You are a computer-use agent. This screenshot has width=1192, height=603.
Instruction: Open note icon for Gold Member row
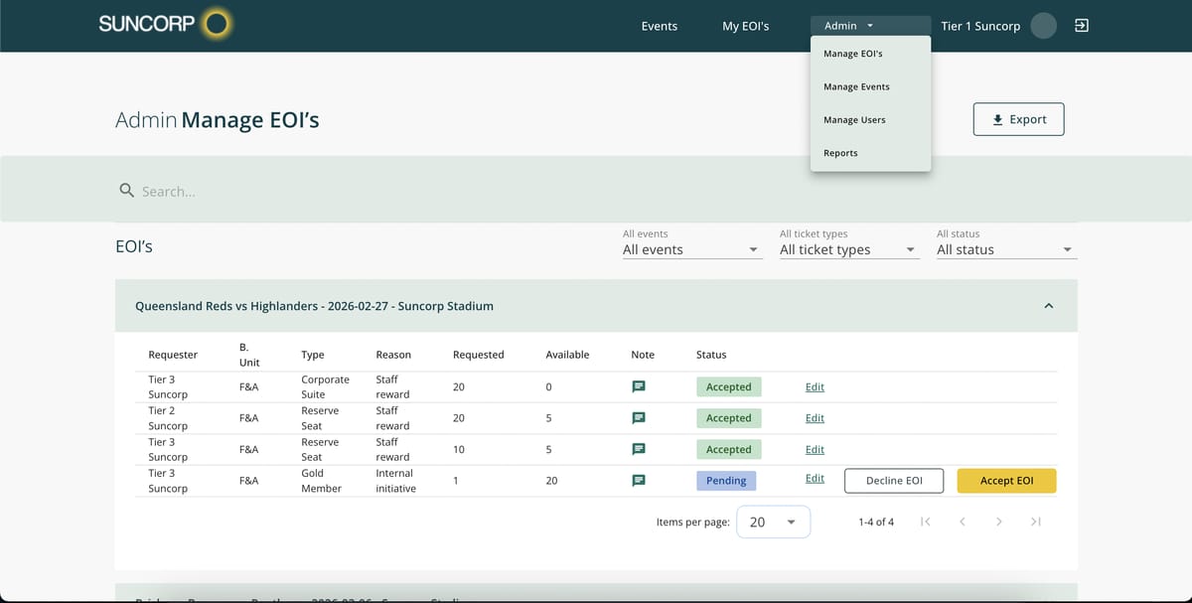(x=640, y=481)
